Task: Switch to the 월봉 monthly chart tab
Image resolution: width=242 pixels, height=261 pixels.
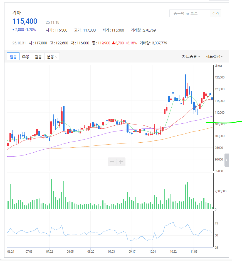Action: 38,57
